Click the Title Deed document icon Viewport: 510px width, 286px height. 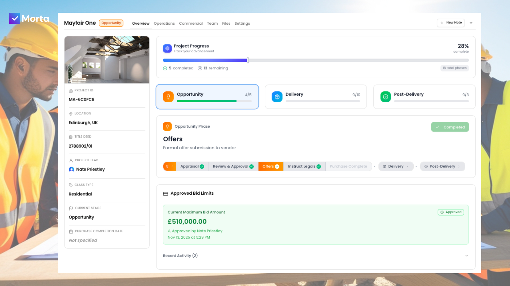pyautogui.click(x=71, y=137)
